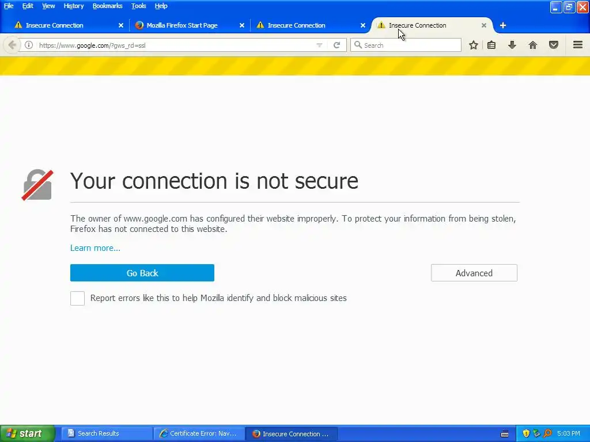
Task: Reload the current page
Action: coord(336,45)
